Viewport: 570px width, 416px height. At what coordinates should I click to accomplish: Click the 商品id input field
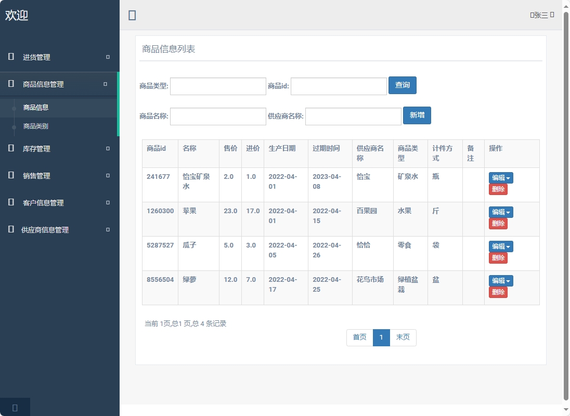pyautogui.click(x=339, y=85)
